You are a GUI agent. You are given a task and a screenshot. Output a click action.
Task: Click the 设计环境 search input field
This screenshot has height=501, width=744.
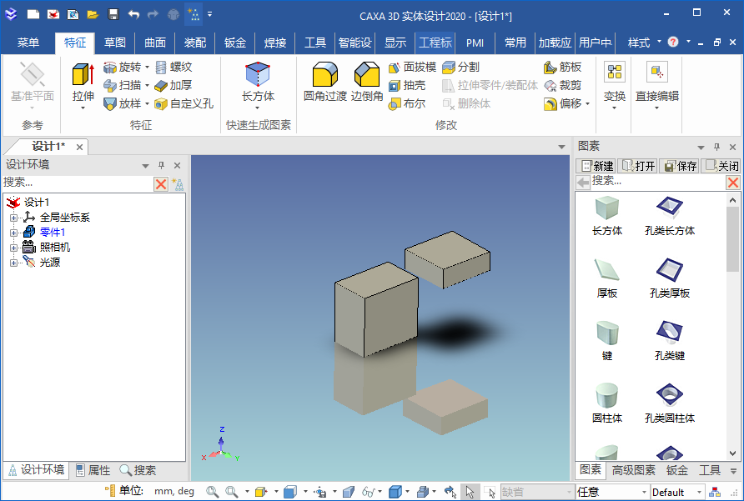pos(78,183)
